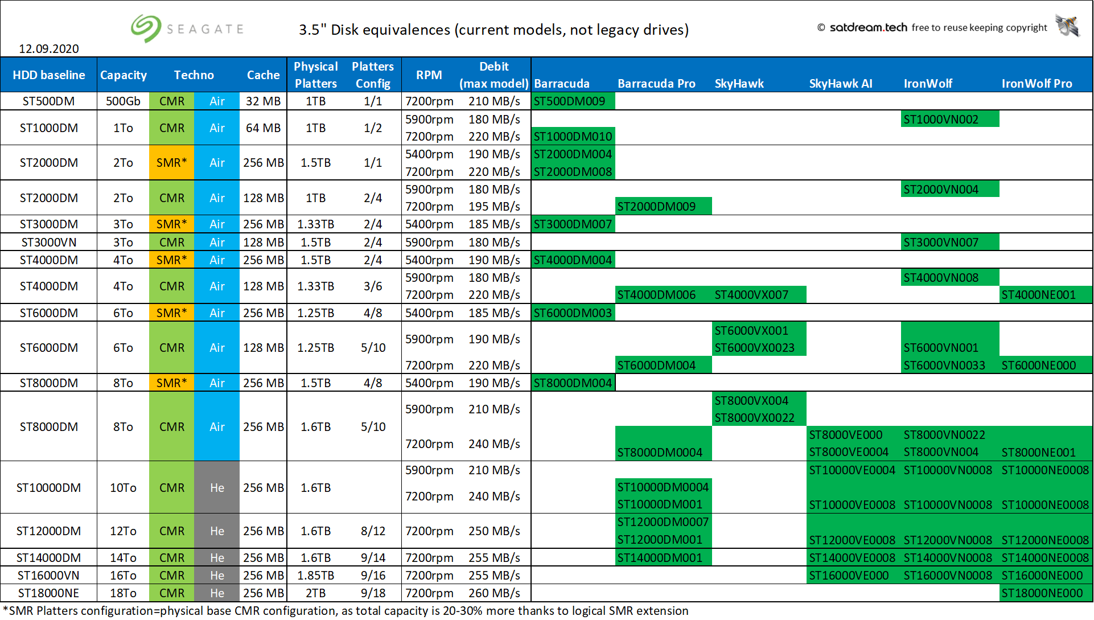Viewport: 1094px width, 620px height.
Task: Select the ST4000VN008 model cell
Action: pos(950,277)
